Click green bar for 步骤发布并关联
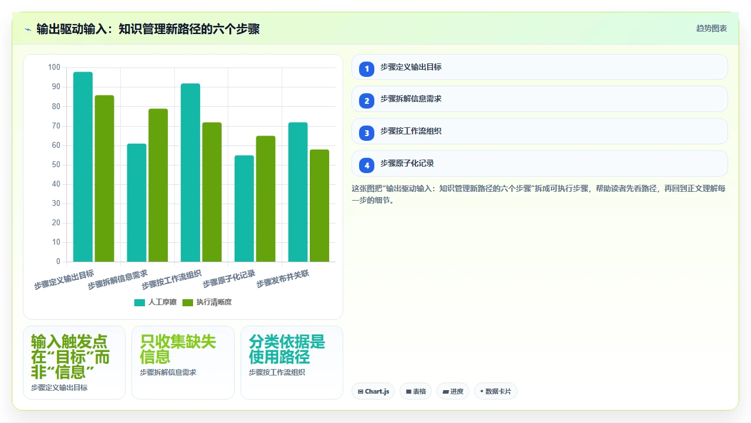751x423 pixels. pos(320,205)
